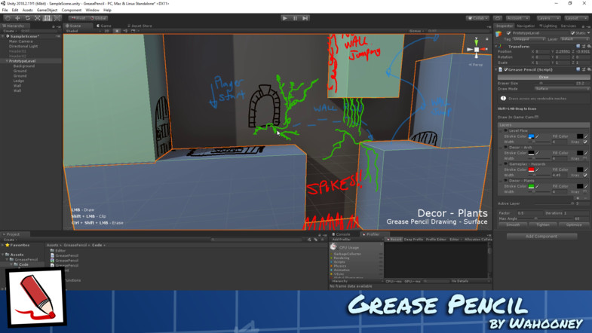Toggle scene audio button
The height and width of the screenshot is (333, 592).
pyautogui.click(x=125, y=31)
